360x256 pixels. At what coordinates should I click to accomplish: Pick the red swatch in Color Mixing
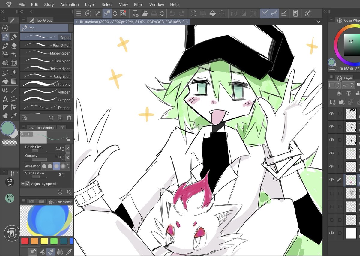point(25,241)
